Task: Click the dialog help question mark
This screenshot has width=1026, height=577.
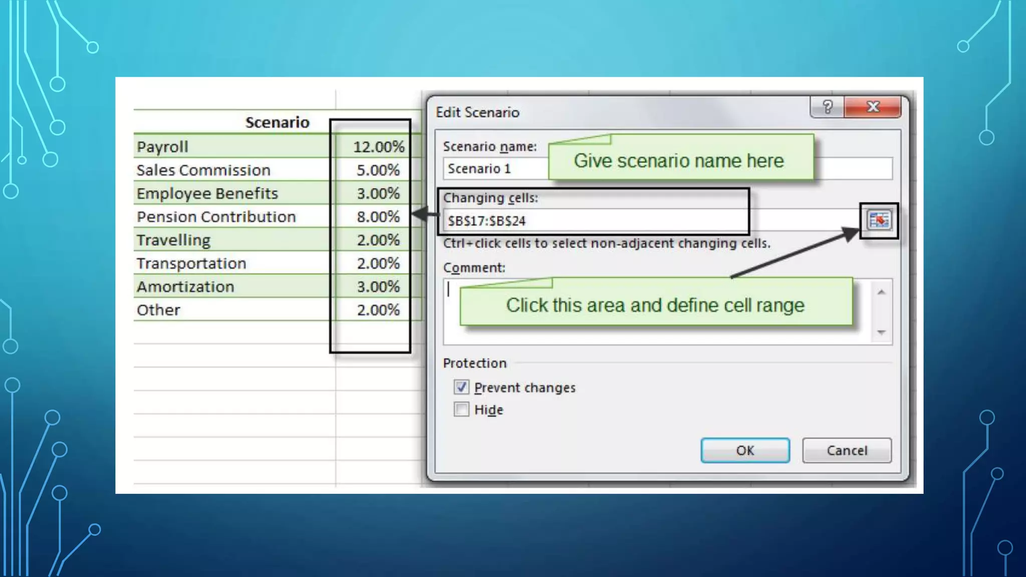Action: 827,107
